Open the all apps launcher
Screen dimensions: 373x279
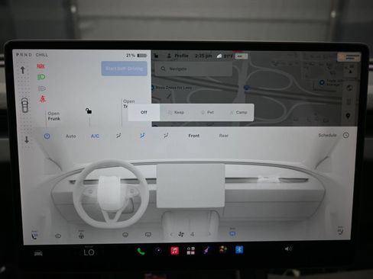[190, 251]
